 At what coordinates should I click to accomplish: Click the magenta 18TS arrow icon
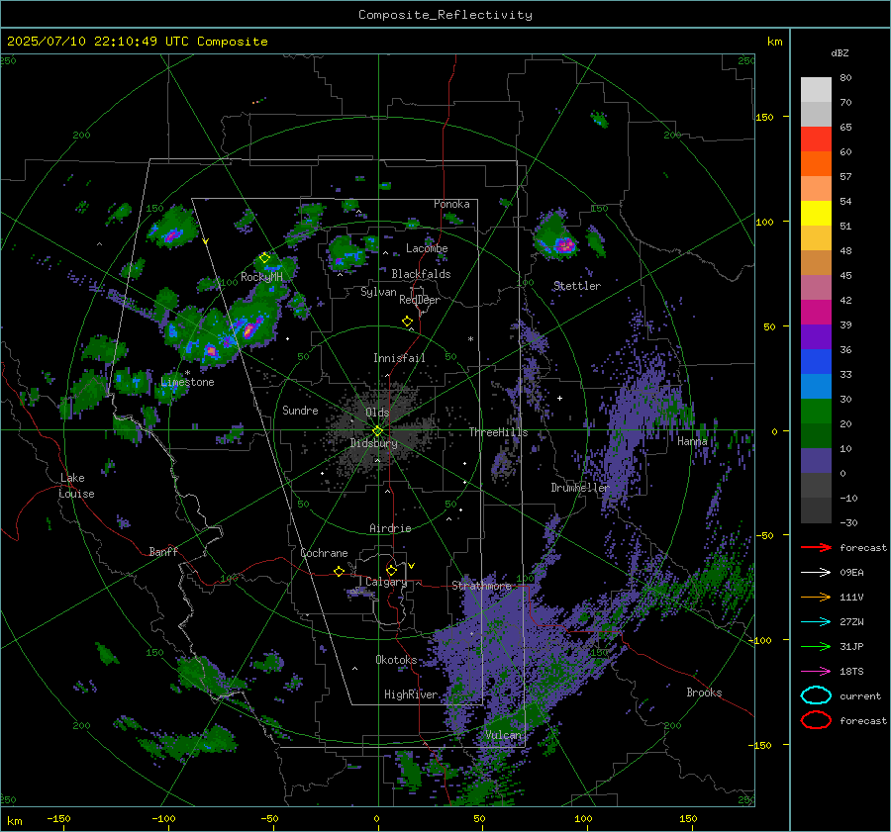pyautogui.click(x=816, y=672)
